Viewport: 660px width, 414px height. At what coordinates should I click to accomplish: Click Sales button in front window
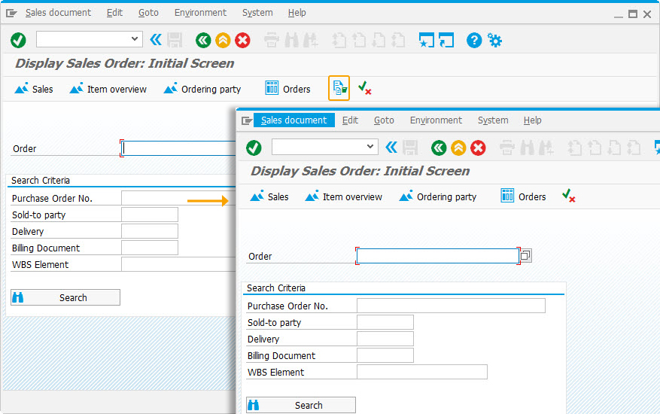pos(269,196)
